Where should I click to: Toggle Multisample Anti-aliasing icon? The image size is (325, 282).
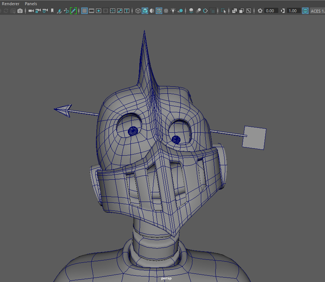tap(205, 11)
